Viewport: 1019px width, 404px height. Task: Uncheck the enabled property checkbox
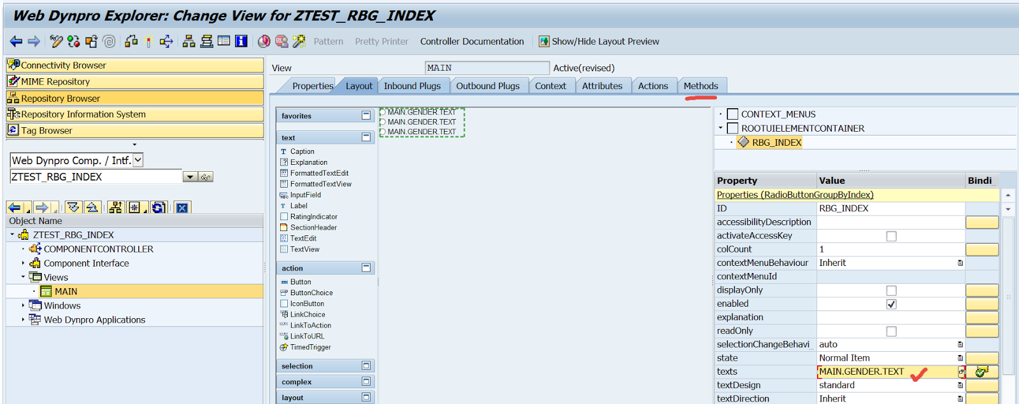point(891,304)
